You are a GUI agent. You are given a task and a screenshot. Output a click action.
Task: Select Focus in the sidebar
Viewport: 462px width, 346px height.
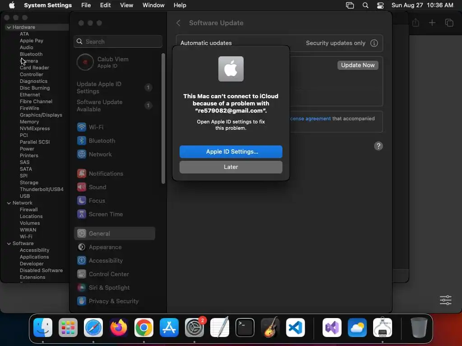pos(114,200)
